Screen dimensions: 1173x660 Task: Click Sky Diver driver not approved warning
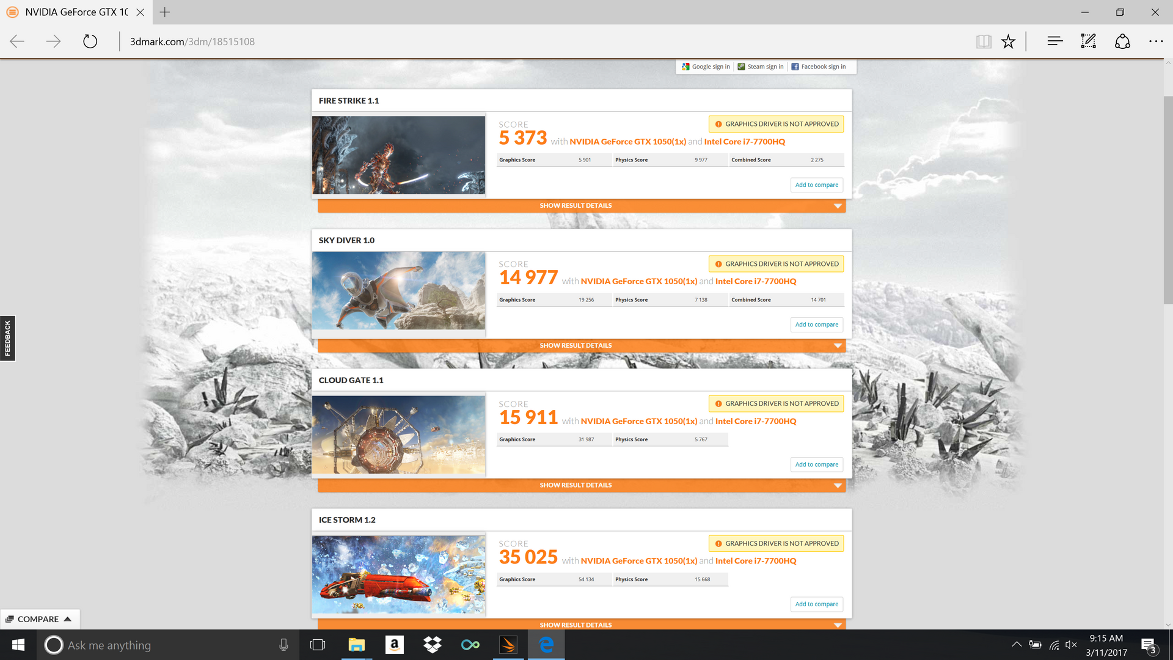point(776,264)
